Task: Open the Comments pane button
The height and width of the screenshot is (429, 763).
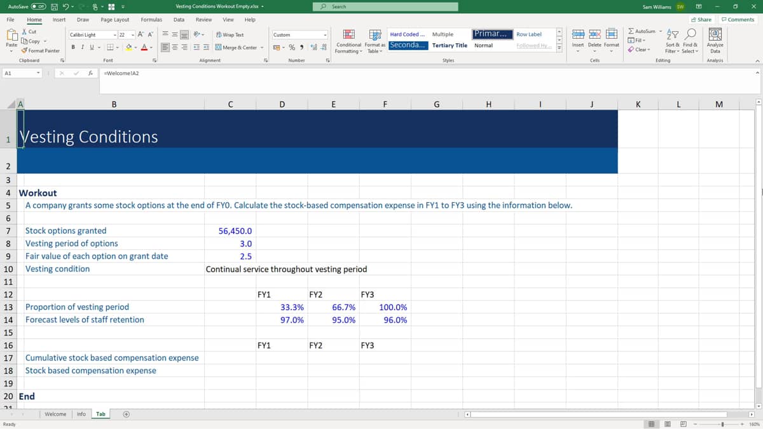Action: [738, 20]
